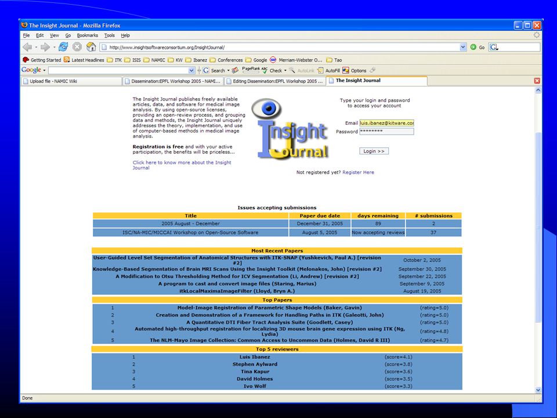The image size is (557, 418).
Task: Click the PageRank indicator
Action: point(251,70)
